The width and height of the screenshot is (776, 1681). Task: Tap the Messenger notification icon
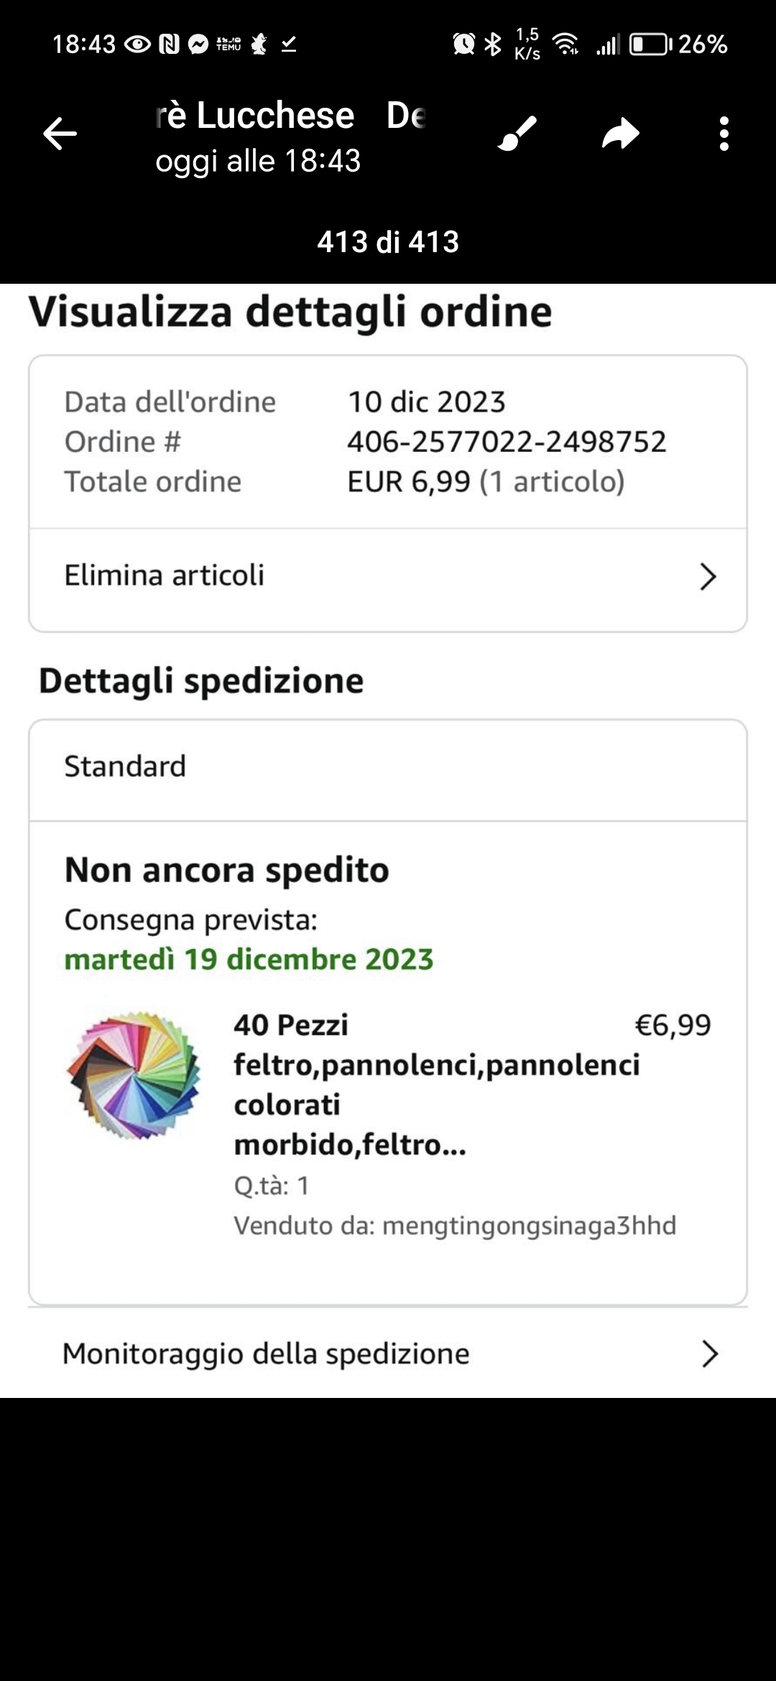point(198,45)
